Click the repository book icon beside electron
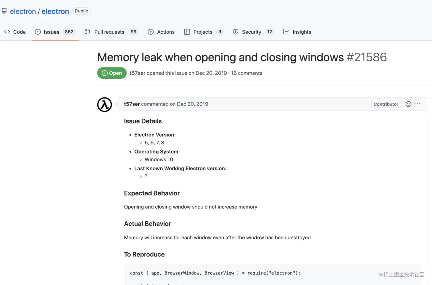 pyautogui.click(x=4, y=11)
